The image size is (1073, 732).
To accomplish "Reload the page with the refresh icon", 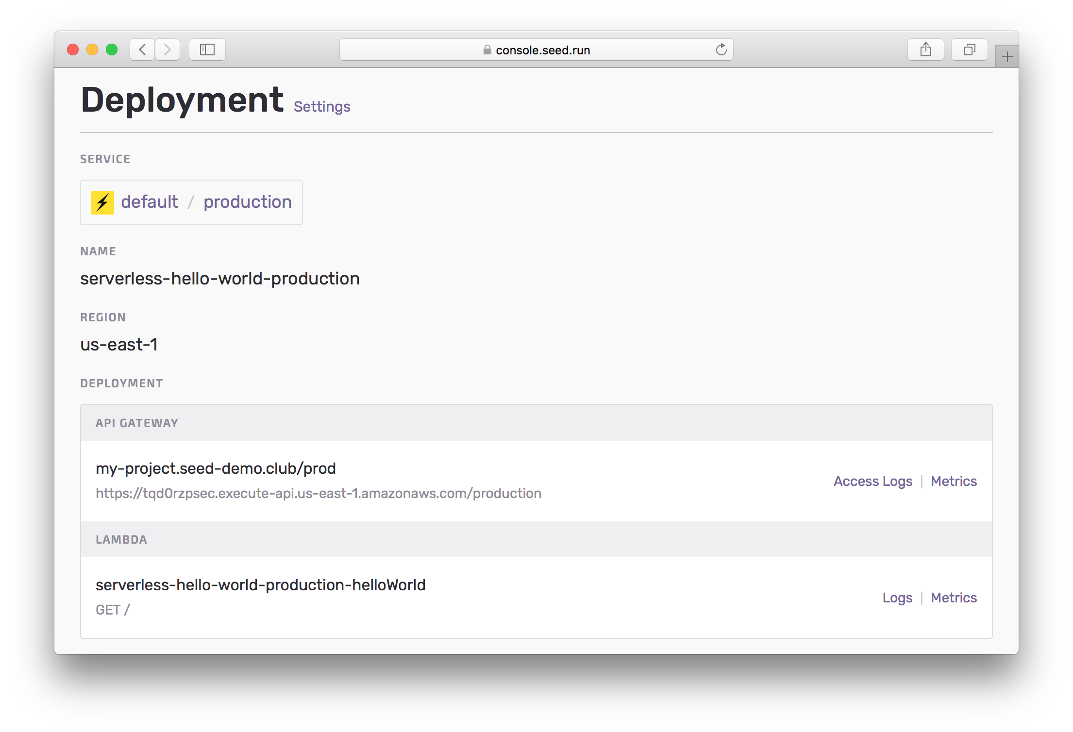I will pos(721,50).
